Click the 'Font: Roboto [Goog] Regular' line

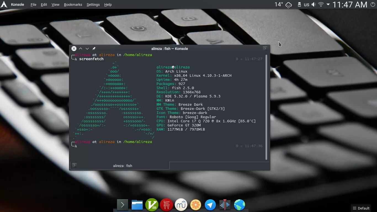coord(186,117)
